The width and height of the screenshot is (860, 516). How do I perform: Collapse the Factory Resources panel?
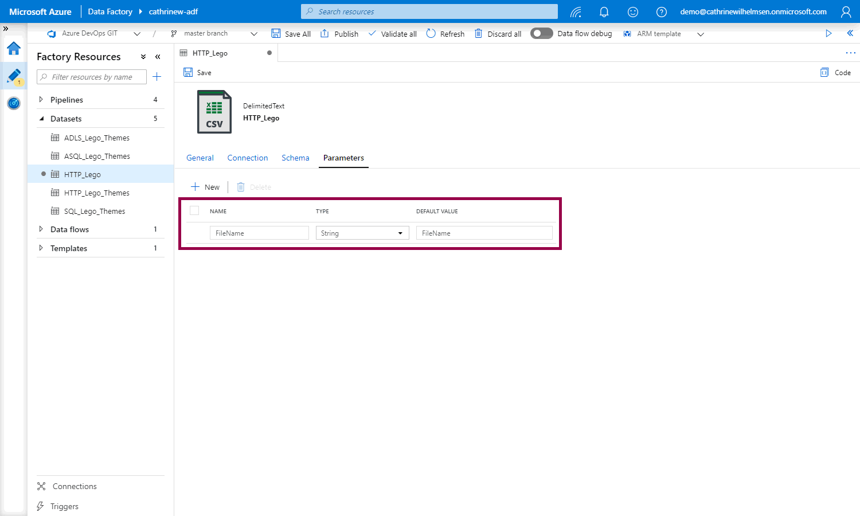(158, 57)
